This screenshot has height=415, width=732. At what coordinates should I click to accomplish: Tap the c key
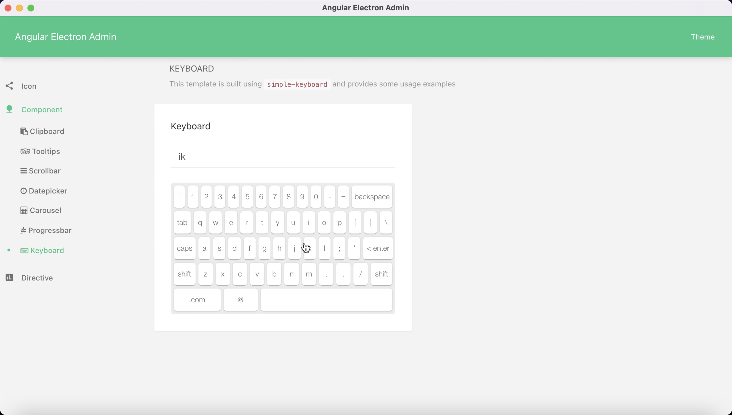pyautogui.click(x=240, y=274)
